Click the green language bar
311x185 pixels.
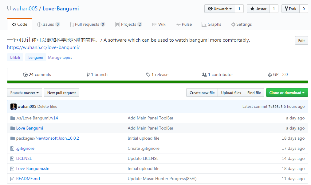point(158,82)
